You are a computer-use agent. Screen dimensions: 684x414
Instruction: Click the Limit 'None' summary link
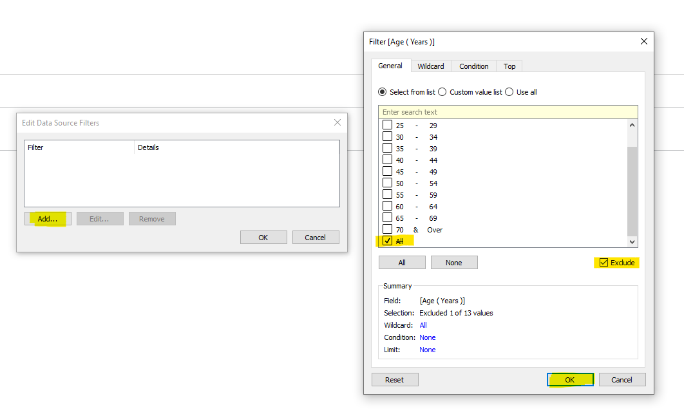[x=427, y=350]
